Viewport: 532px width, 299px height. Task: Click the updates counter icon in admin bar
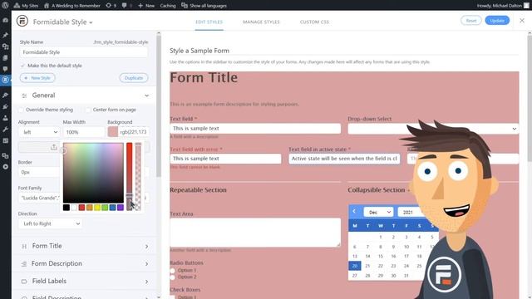[x=111, y=6]
